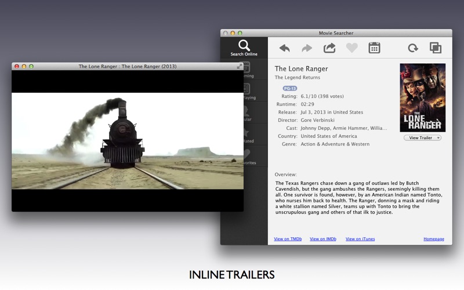The image size is (464, 290).
Task: Toggle the heart favorite button
Action: (352, 48)
